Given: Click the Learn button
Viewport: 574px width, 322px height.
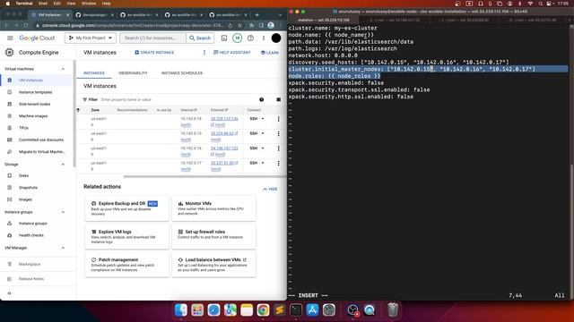Looking at the screenshot, I should (x=270, y=53).
